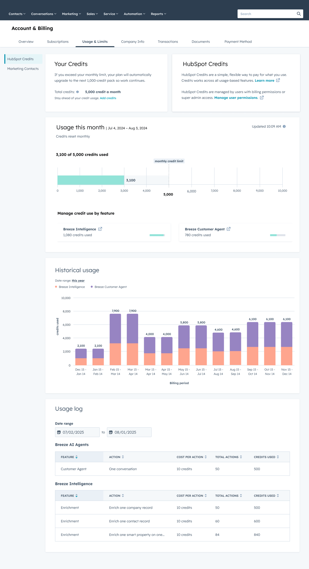Click info icon beside Updated 10:09 AM
The width and height of the screenshot is (309, 569).
284,127
